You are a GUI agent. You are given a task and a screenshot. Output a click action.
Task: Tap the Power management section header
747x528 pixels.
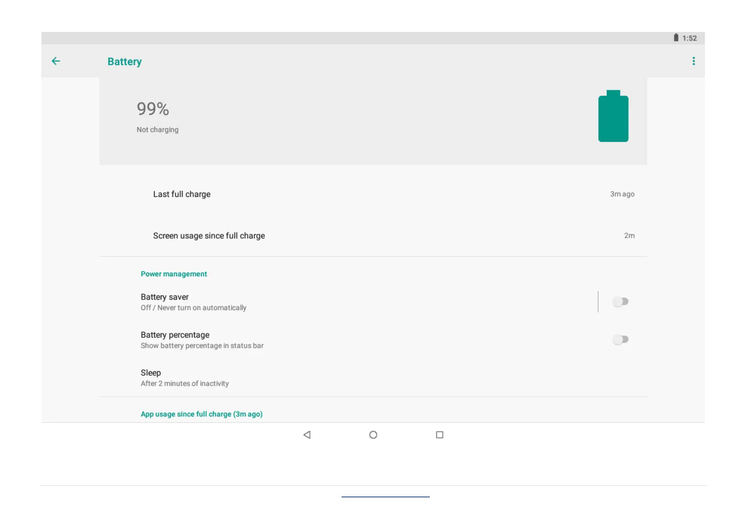pyautogui.click(x=173, y=274)
